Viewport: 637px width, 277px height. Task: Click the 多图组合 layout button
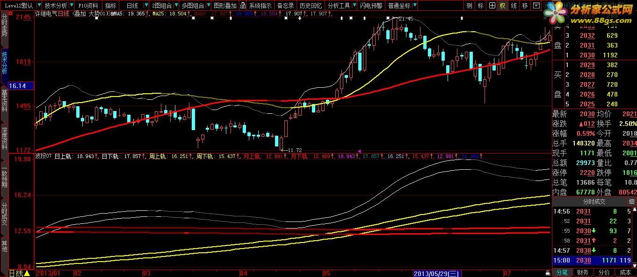(192, 6)
